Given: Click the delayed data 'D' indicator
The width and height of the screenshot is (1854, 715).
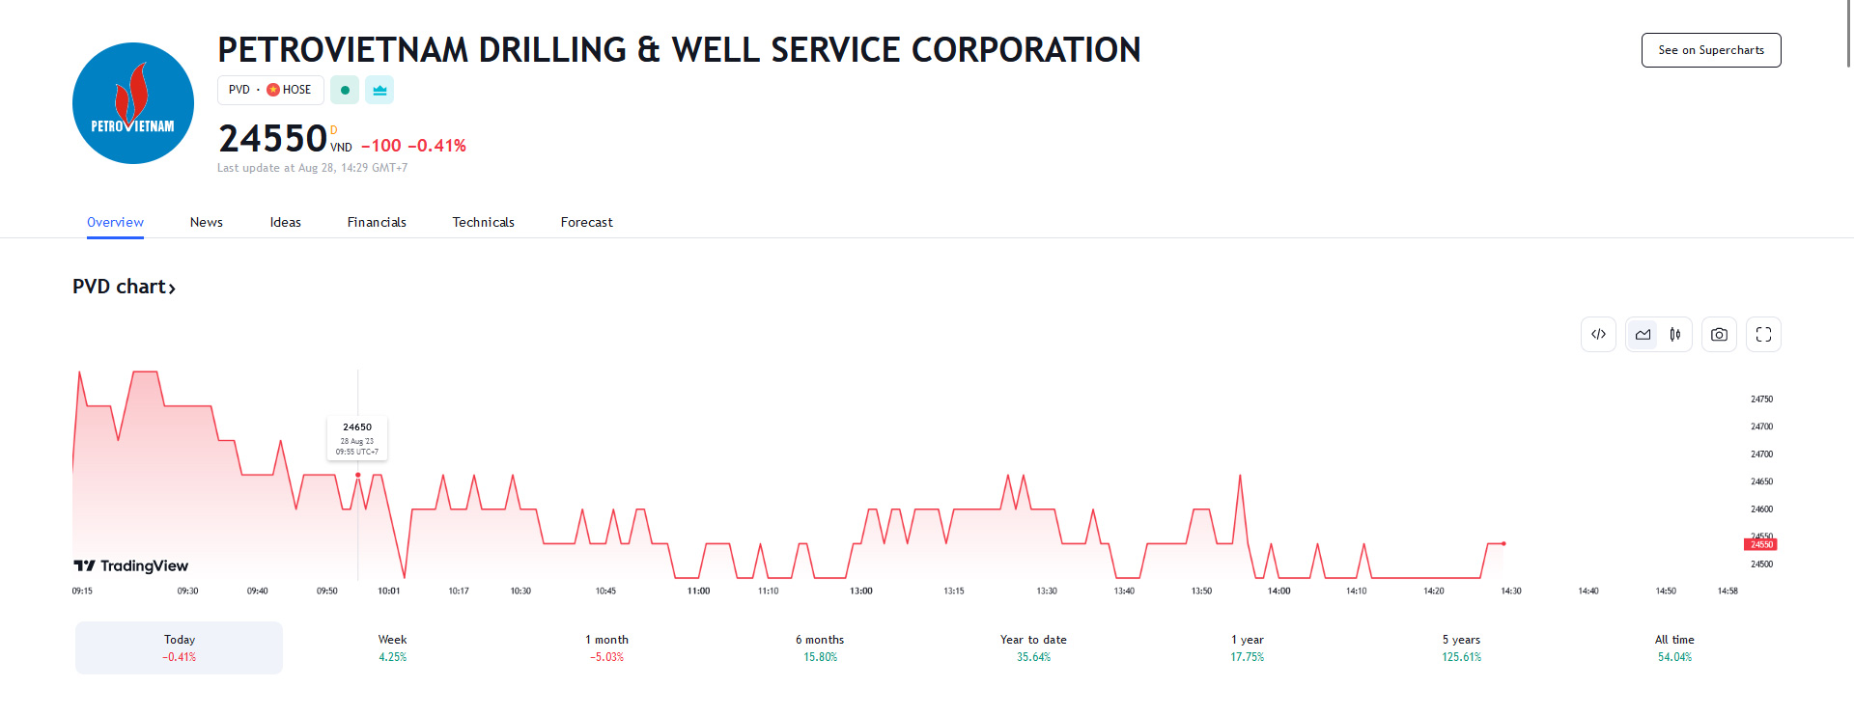Looking at the screenshot, I should pos(334,130).
